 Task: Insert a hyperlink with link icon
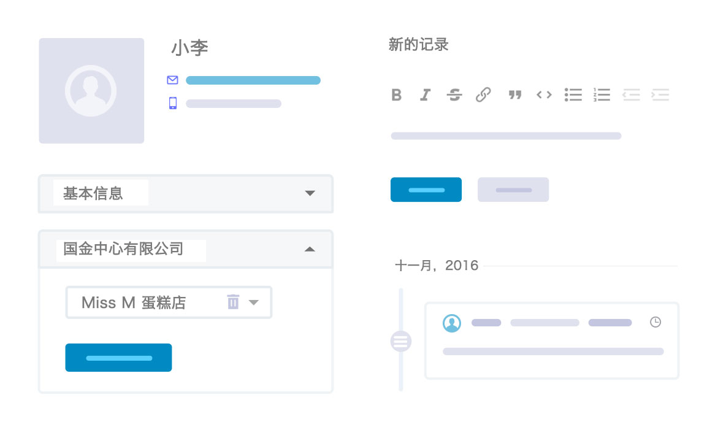(x=483, y=95)
